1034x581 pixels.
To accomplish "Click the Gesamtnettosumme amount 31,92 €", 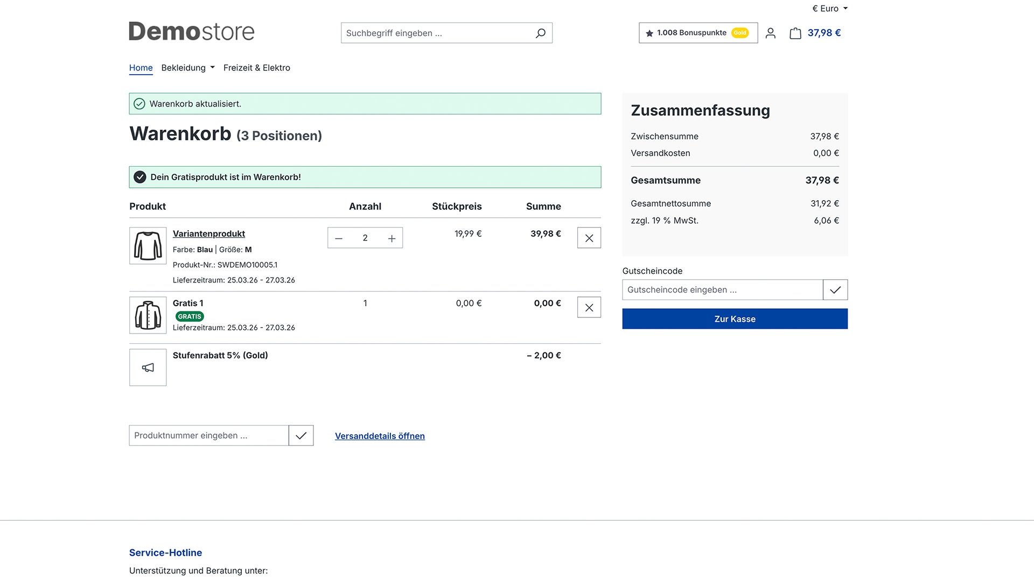I will click(x=825, y=203).
